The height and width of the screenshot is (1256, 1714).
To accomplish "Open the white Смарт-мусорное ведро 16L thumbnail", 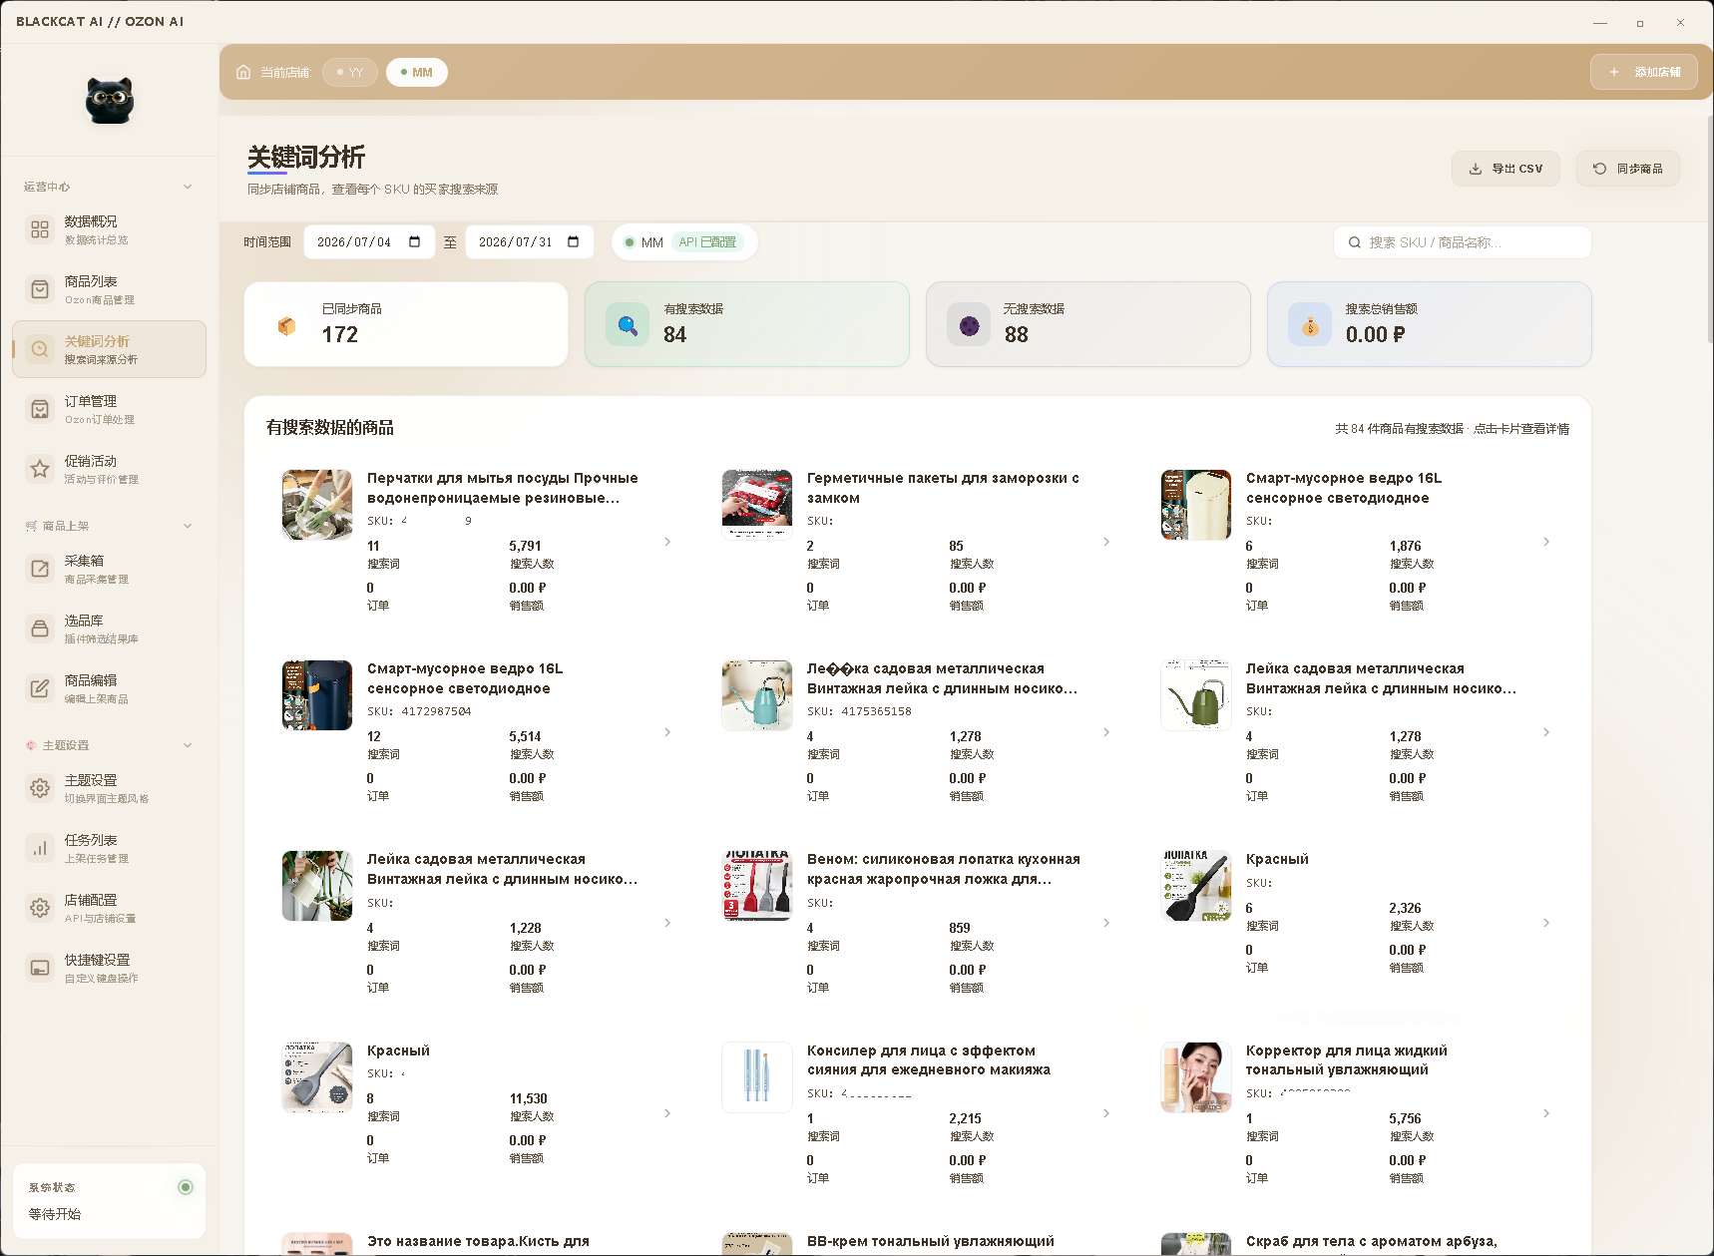I will [1196, 505].
